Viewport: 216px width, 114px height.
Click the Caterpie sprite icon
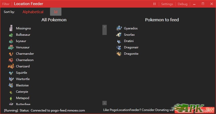pos(11,92)
